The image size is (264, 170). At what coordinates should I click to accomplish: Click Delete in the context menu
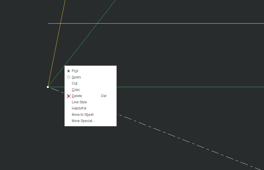91,96
